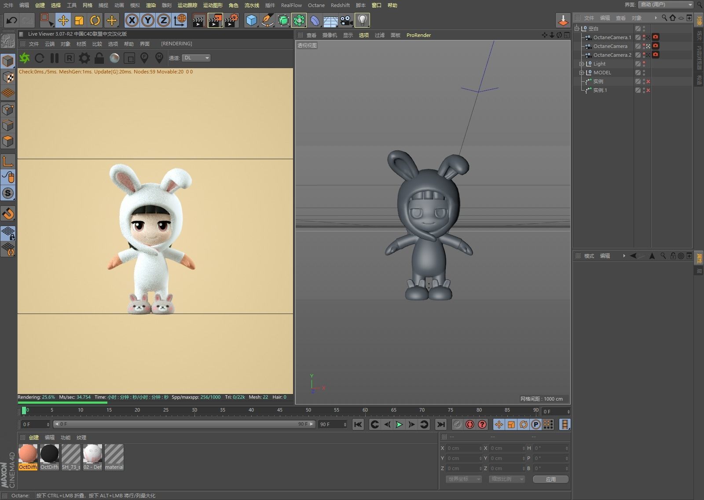Go to end of animation
Image resolution: width=704 pixels, height=500 pixels.
click(x=440, y=424)
